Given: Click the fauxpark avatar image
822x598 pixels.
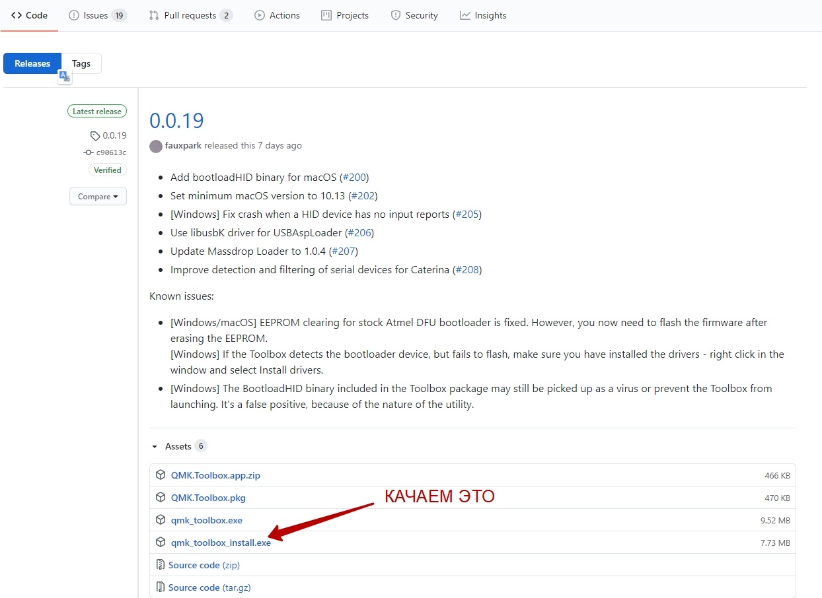Looking at the screenshot, I should coord(156,146).
